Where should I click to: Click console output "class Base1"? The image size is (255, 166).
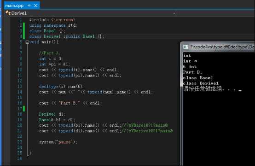(x=198, y=78)
